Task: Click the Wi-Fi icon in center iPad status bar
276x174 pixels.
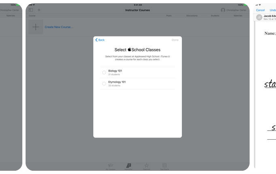Action: (x=34, y=5)
